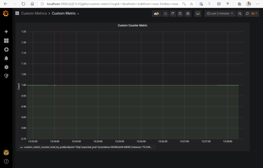Open the Server Admin shield icon
263x168 pixels.
(x=6, y=76)
